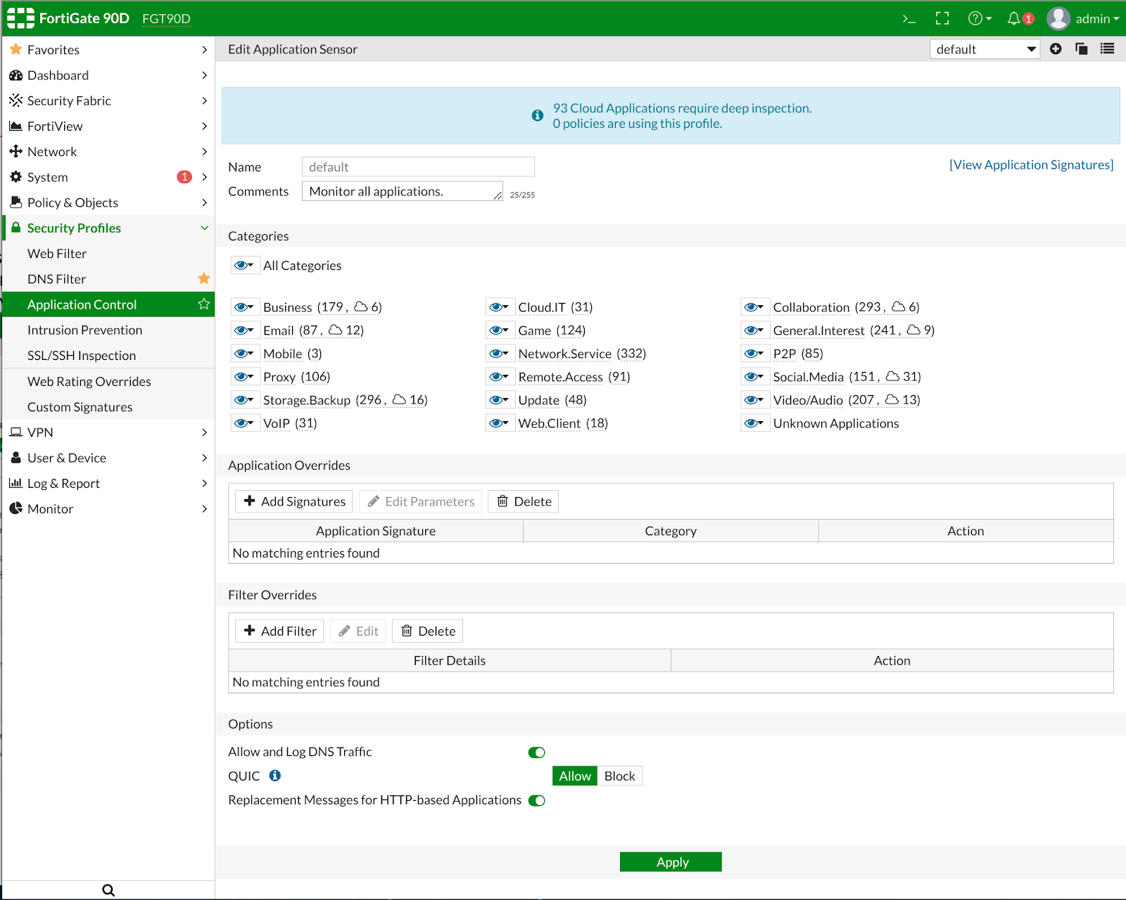Click the cloud icon beside Video/Audio
Screen dimensions: 1126x900
(x=892, y=399)
